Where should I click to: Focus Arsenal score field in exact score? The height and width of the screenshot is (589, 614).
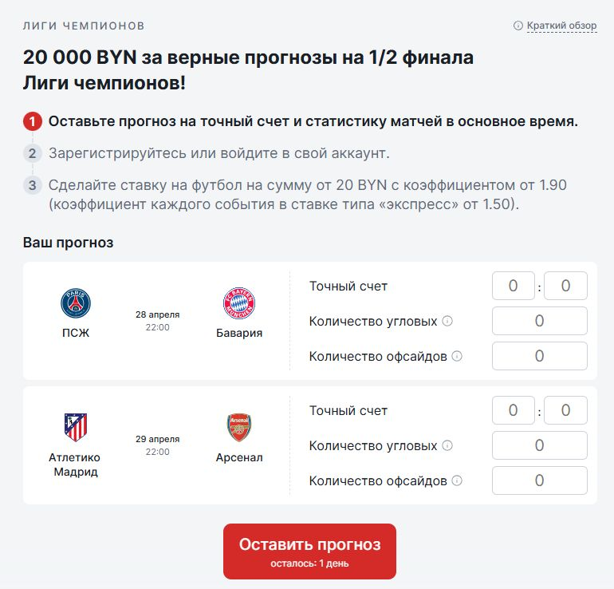(x=565, y=410)
